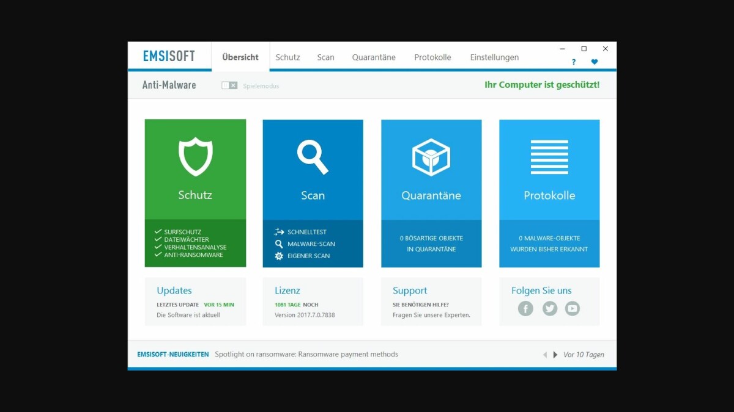The height and width of the screenshot is (412, 734).
Task: Click the Scan tile title
Action: 313,195
